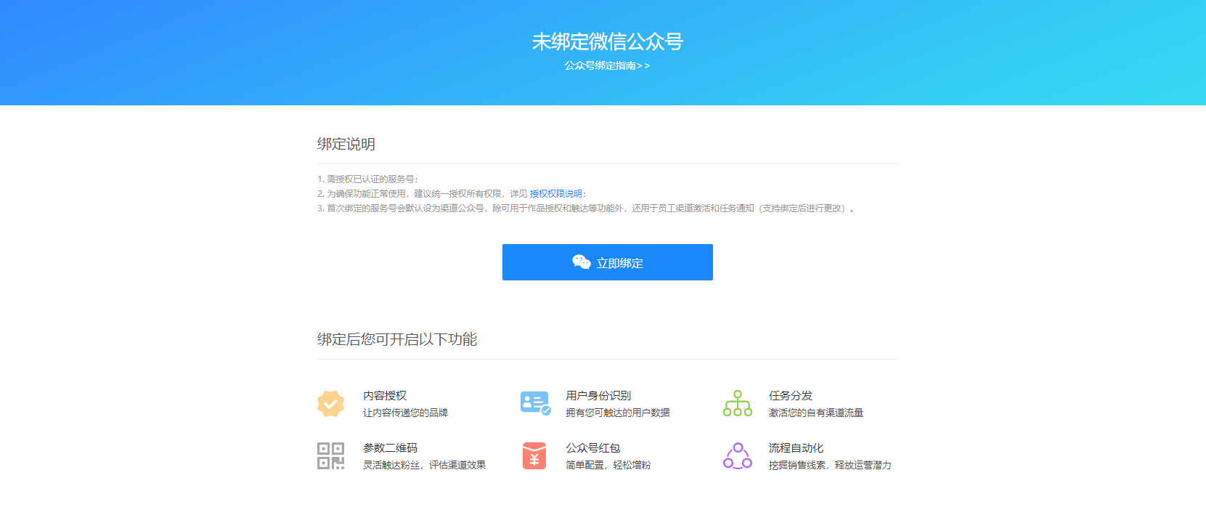Open the 授权权限说明 link
The image size is (1206, 531).
[556, 194]
